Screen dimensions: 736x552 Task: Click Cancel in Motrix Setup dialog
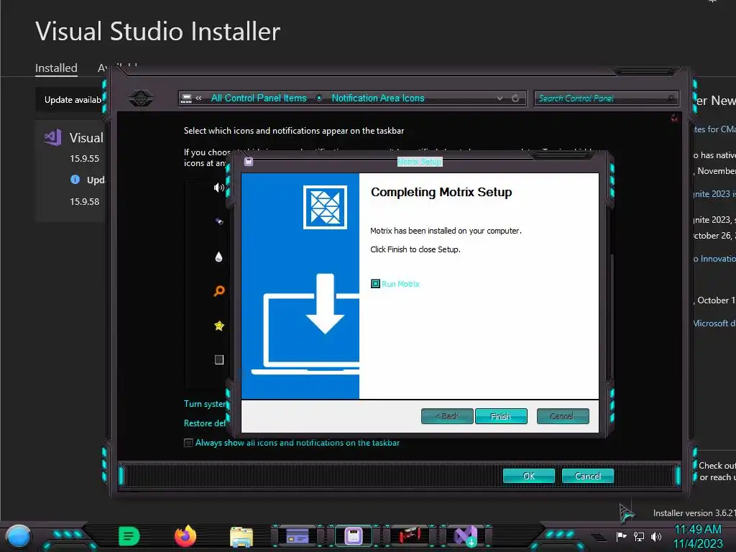[x=562, y=416]
